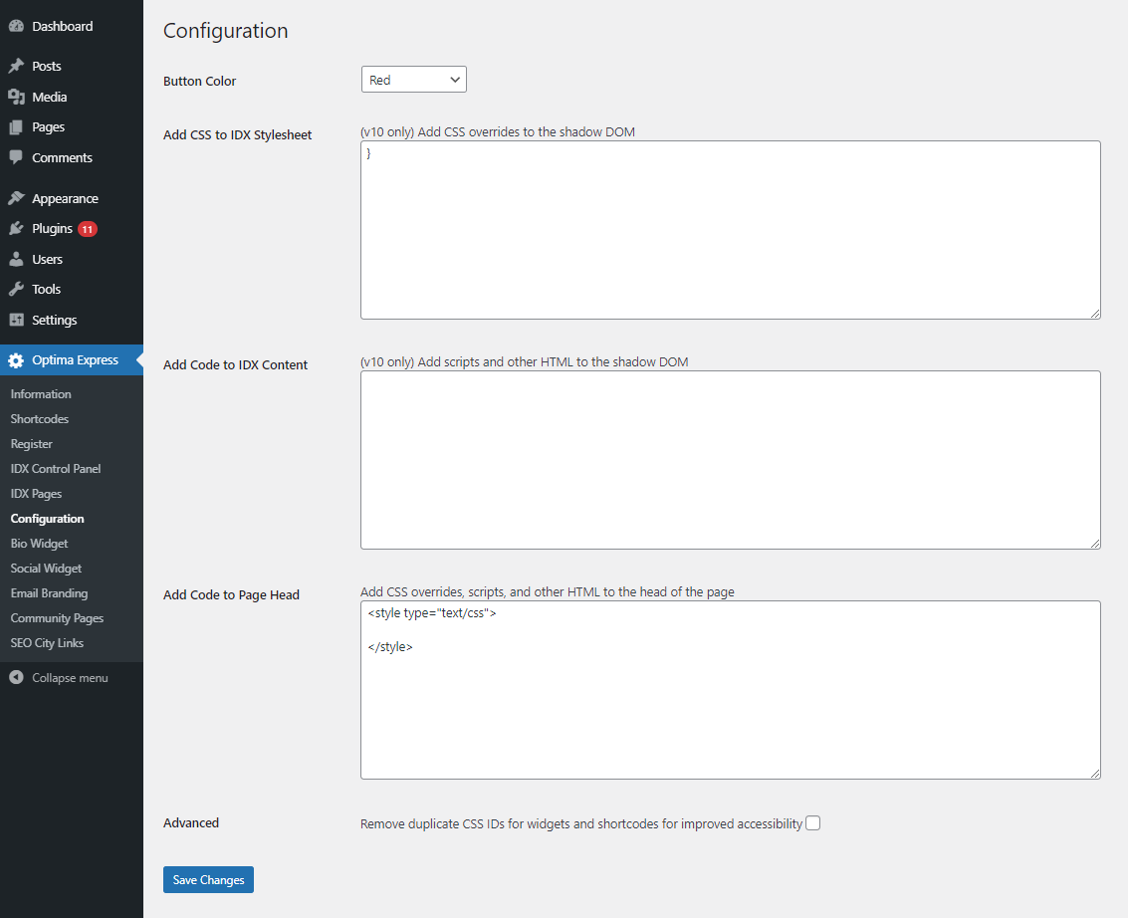Image resolution: width=1128 pixels, height=918 pixels.
Task: Click into the Page Head code textarea
Action: tap(730, 690)
